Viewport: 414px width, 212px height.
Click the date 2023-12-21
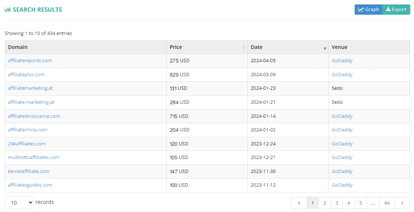click(263, 157)
